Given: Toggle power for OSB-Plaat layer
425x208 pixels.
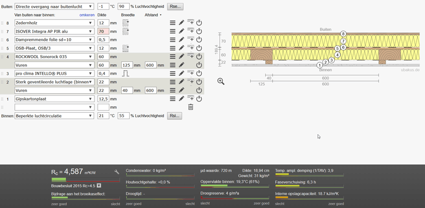Looking at the screenshot, I should (x=199, y=48).
